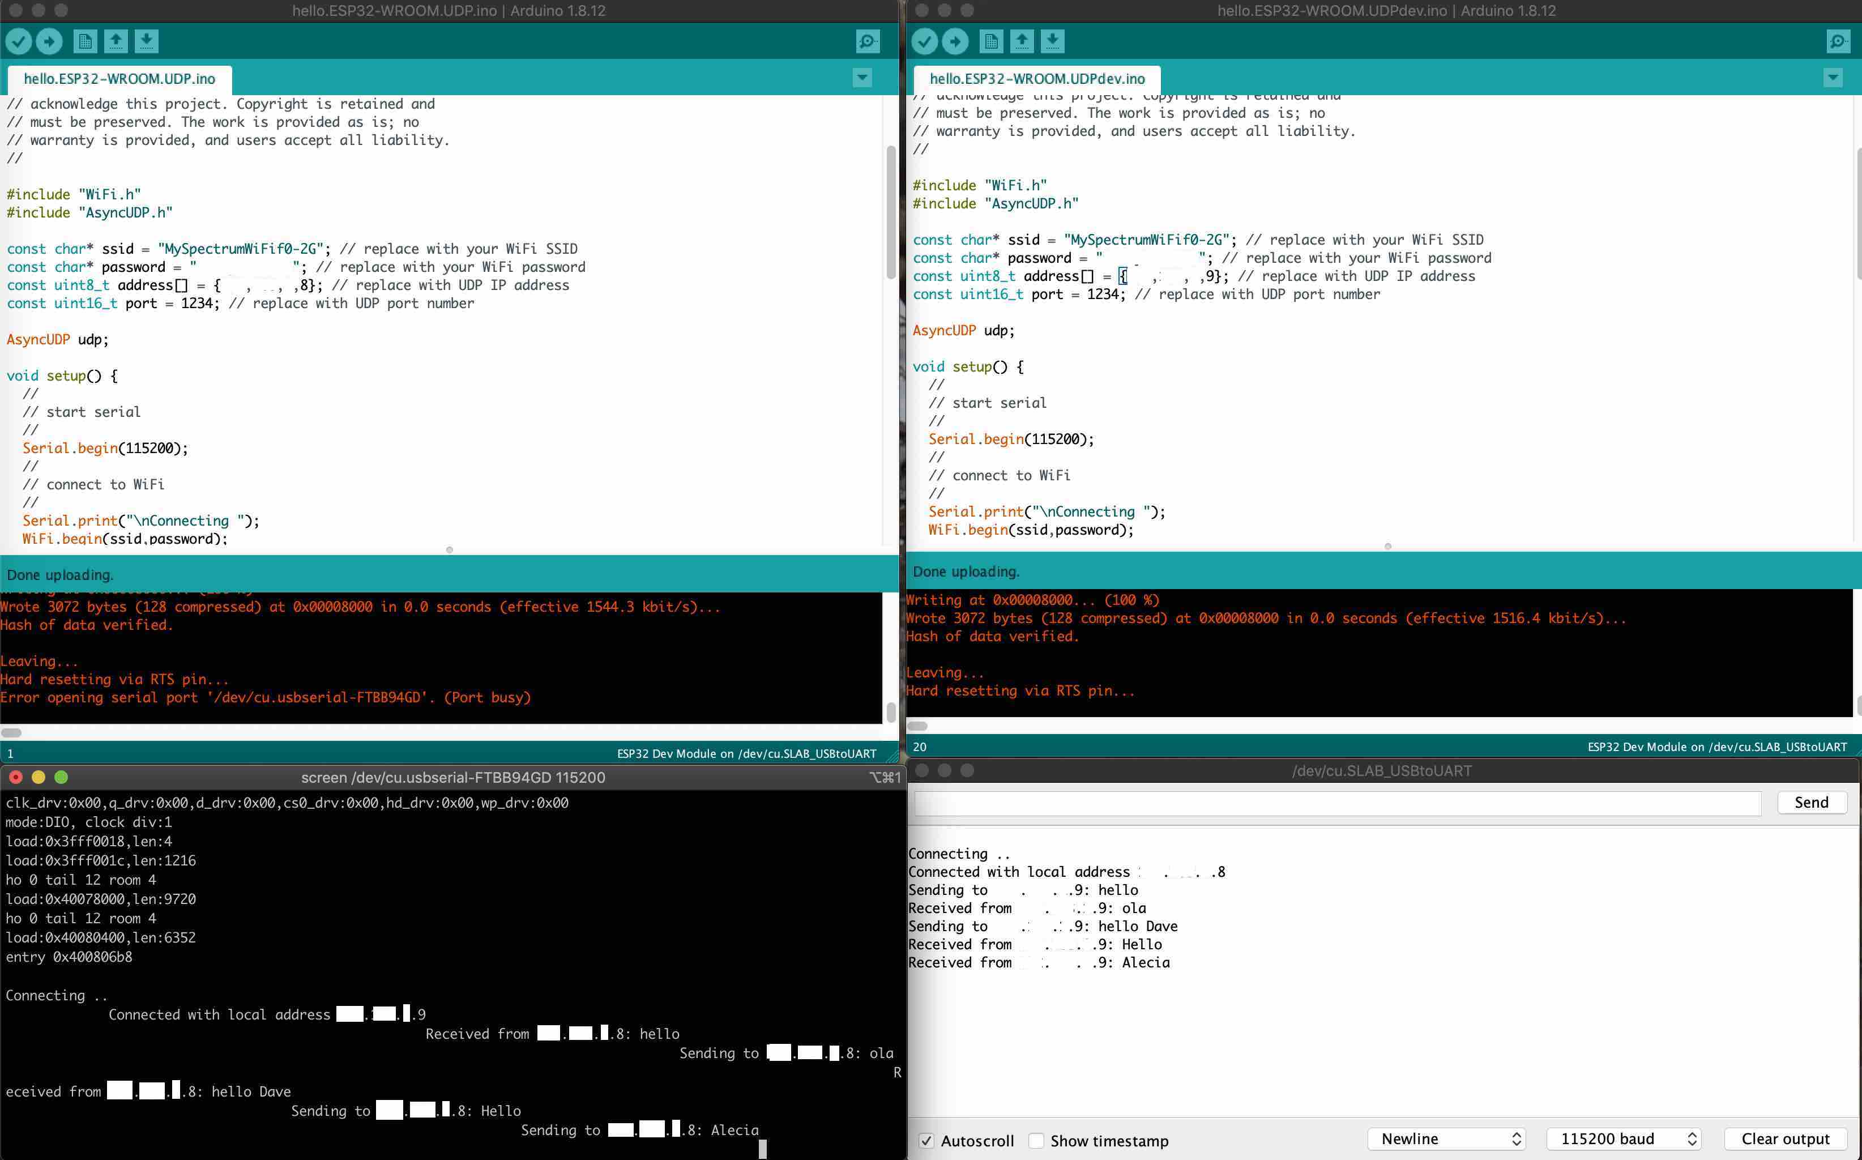The image size is (1862, 1160).
Task: Open Serial Monitor in left Arduino window
Action: click(868, 41)
